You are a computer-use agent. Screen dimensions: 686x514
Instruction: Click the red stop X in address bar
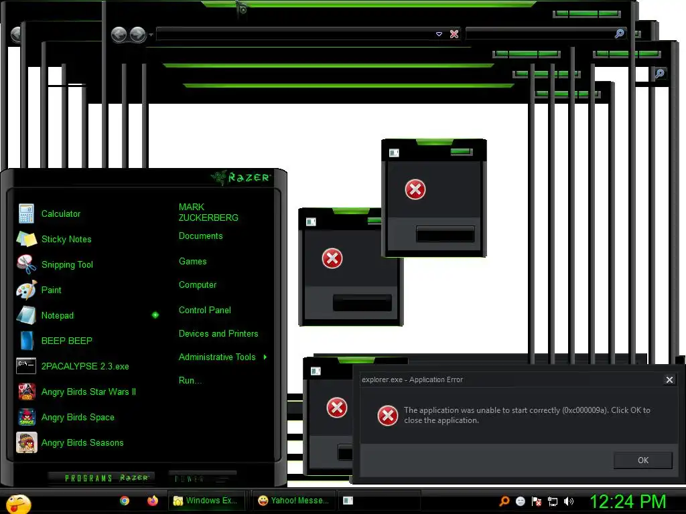[x=454, y=34]
